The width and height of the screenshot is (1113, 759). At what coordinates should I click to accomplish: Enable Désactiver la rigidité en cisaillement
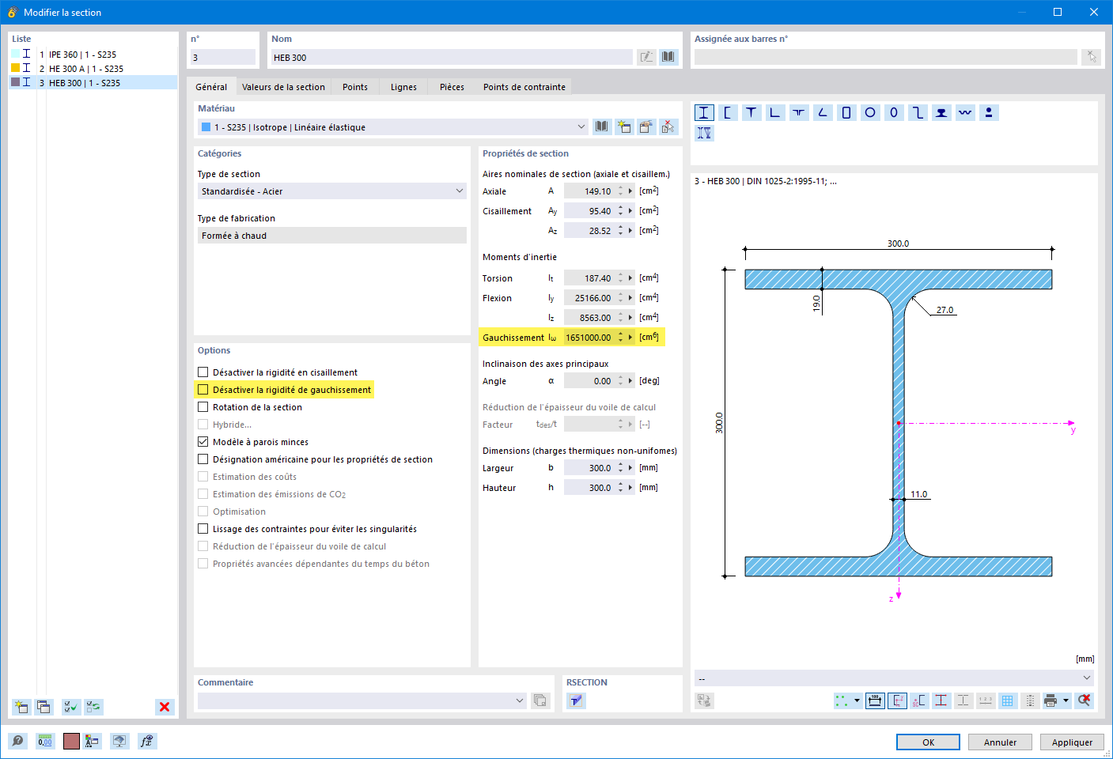[x=203, y=372]
